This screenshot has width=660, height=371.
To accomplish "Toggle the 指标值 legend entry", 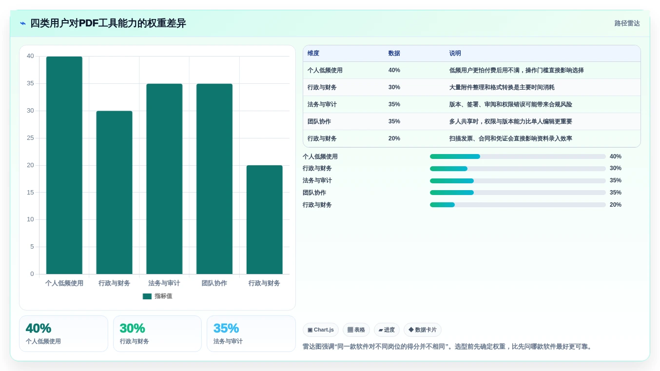I will [157, 296].
